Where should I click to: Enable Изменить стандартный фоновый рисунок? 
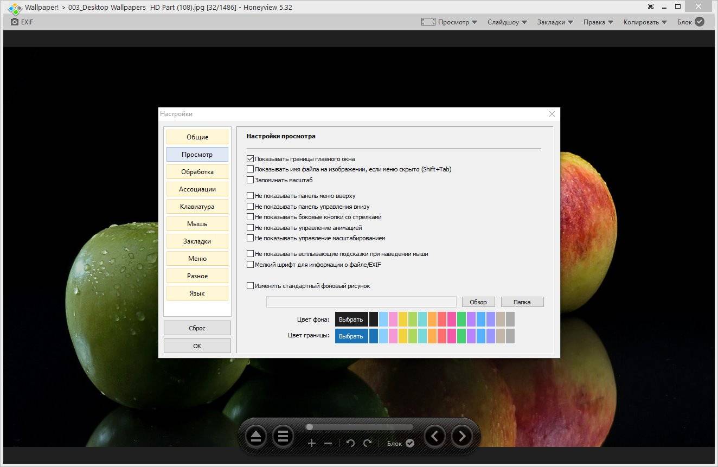(250, 286)
